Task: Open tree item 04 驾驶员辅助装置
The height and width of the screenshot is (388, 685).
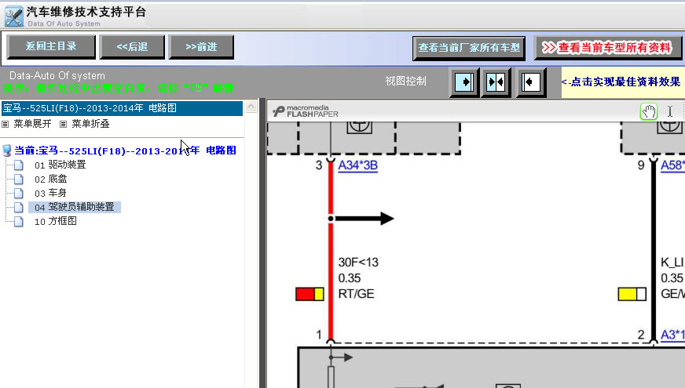Action: pyautogui.click(x=75, y=207)
